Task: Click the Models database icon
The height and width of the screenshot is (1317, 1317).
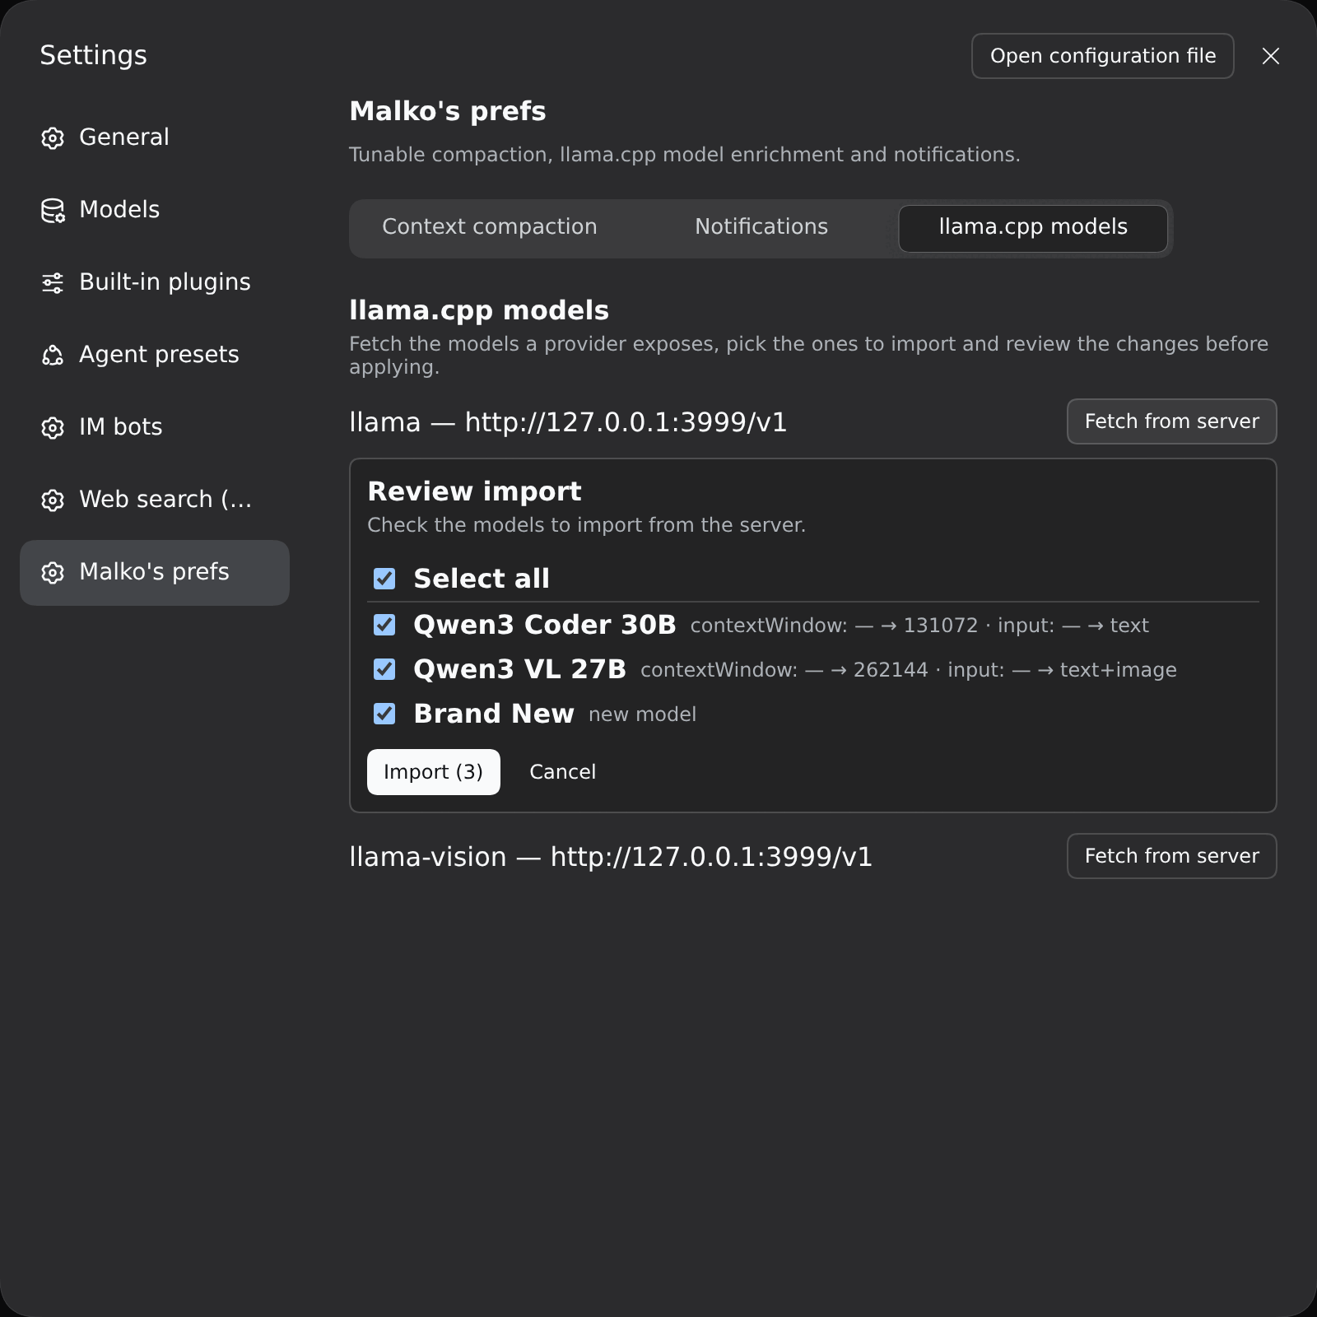Action: [x=53, y=210]
